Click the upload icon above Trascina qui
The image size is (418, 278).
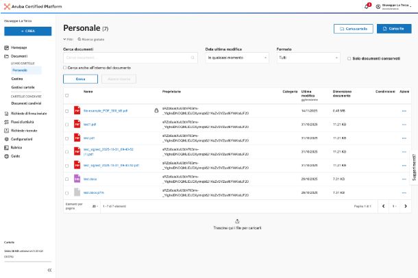236,220
